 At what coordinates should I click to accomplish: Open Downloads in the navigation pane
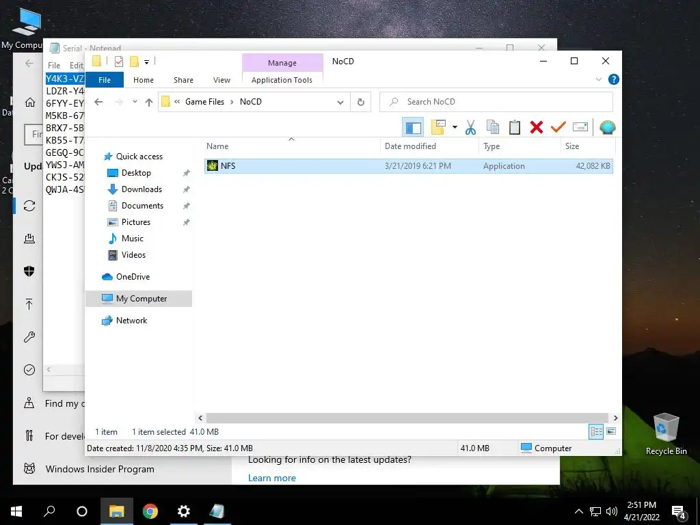pos(142,189)
